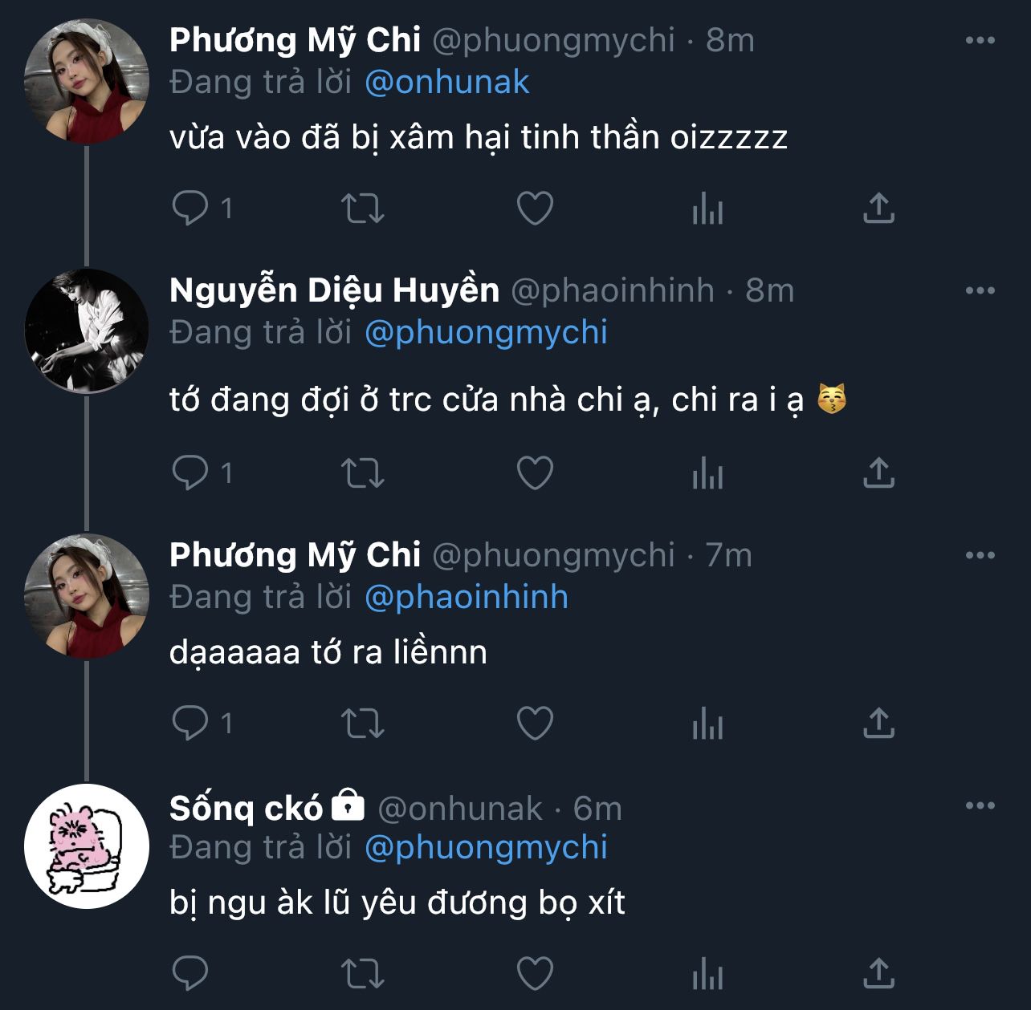Reply to Sốnq ckó's tweet

(x=190, y=974)
